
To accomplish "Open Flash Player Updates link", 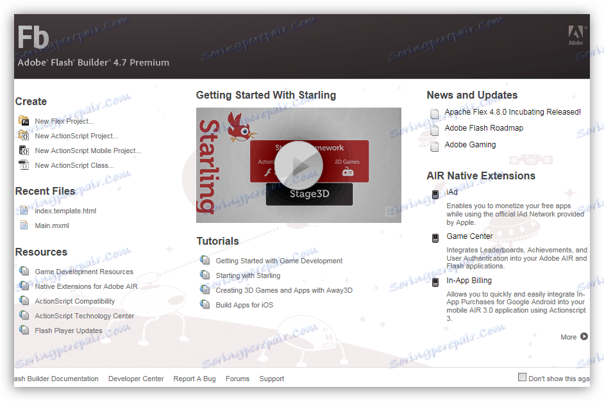I will click(x=69, y=331).
